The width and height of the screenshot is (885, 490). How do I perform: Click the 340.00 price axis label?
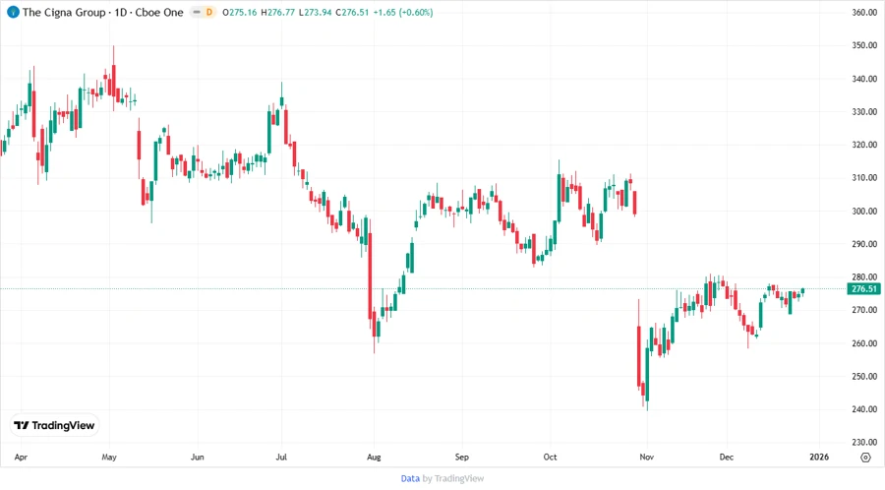point(864,79)
